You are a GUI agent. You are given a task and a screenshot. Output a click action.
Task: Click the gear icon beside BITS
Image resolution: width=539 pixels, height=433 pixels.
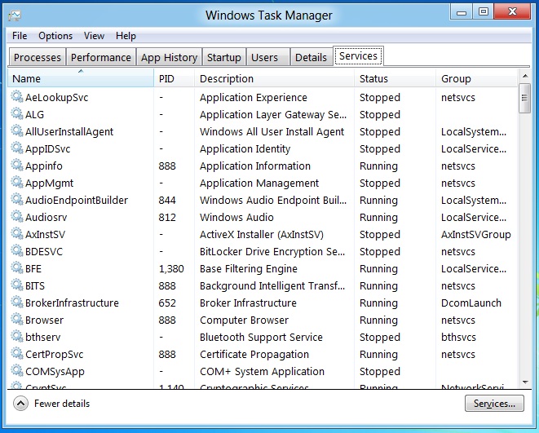(x=17, y=285)
